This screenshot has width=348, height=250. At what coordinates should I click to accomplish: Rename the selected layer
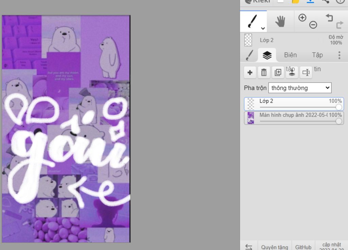coord(306,72)
